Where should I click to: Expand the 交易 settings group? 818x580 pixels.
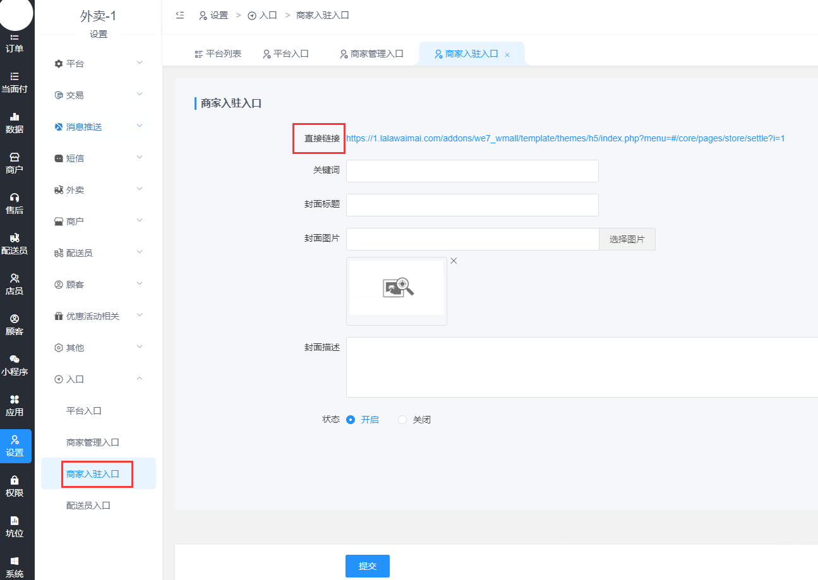[99, 95]
